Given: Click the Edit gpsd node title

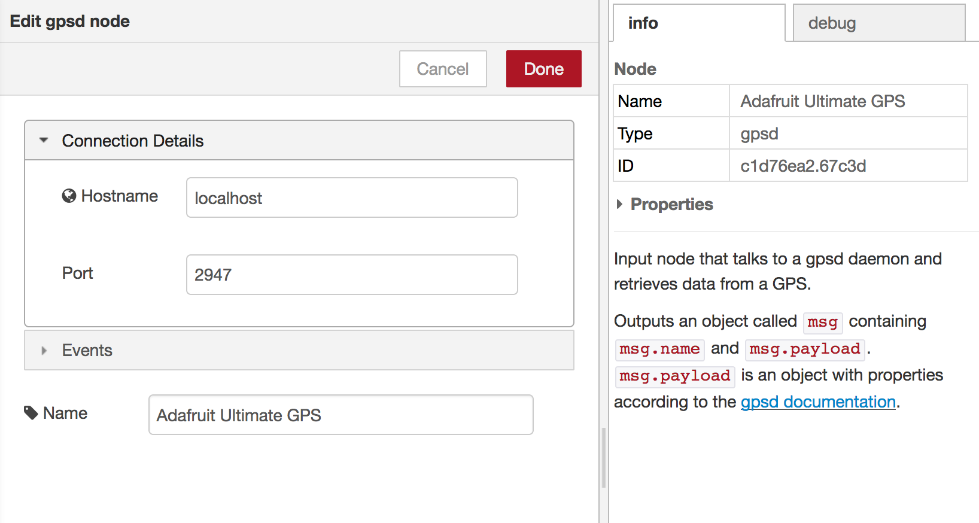Looking at the screenshot, I should click(70, 21).
